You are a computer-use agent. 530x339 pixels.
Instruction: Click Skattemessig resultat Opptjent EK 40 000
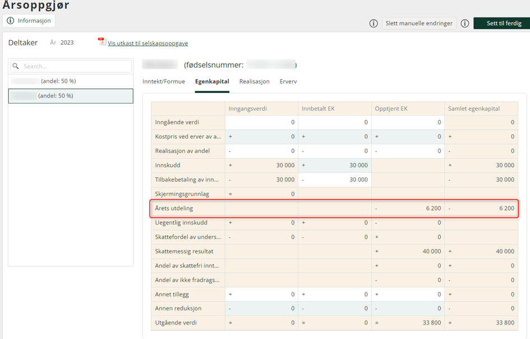tap(408, 251)
